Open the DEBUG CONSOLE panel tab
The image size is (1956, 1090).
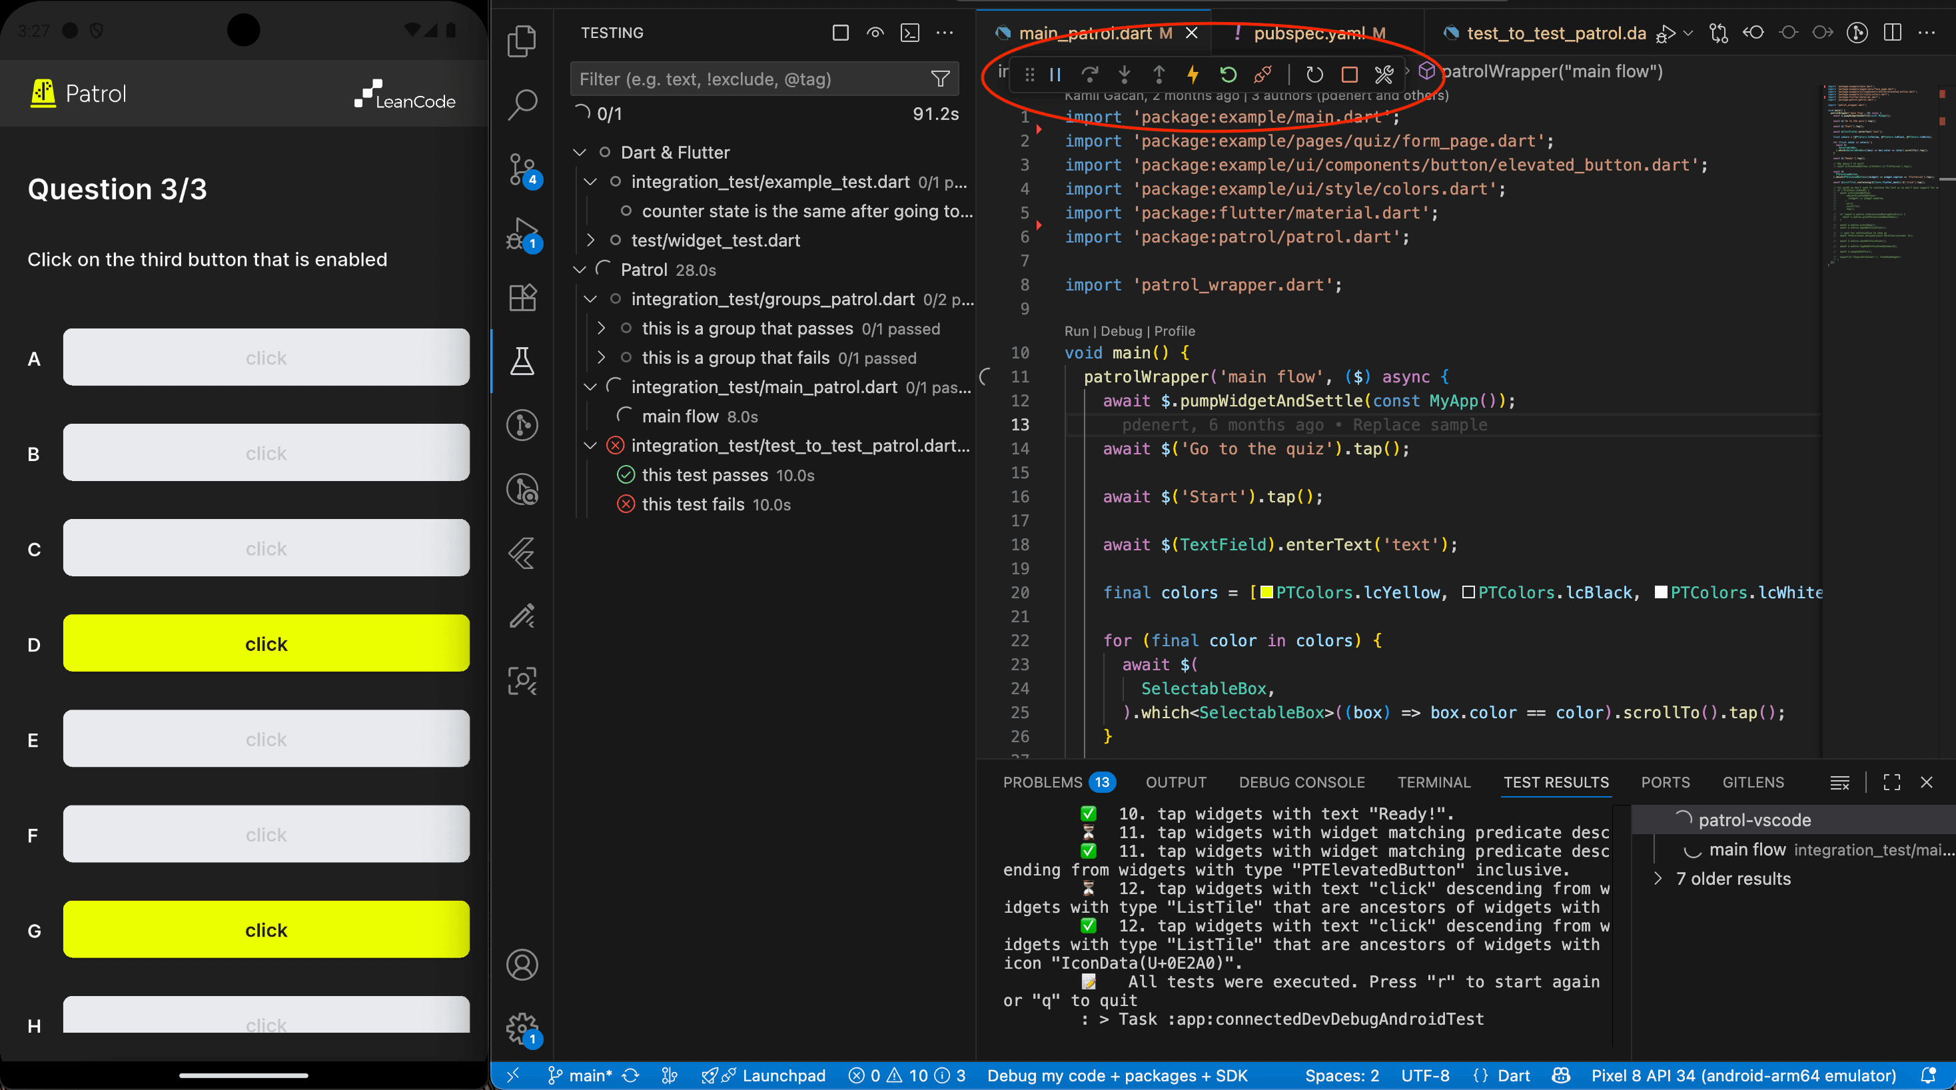tap(1302, 782)
